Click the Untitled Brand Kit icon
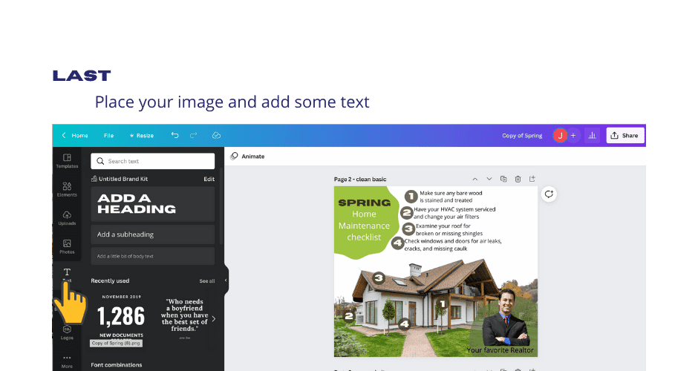Viewport: 698px width, 371px height. pos(94,179)
